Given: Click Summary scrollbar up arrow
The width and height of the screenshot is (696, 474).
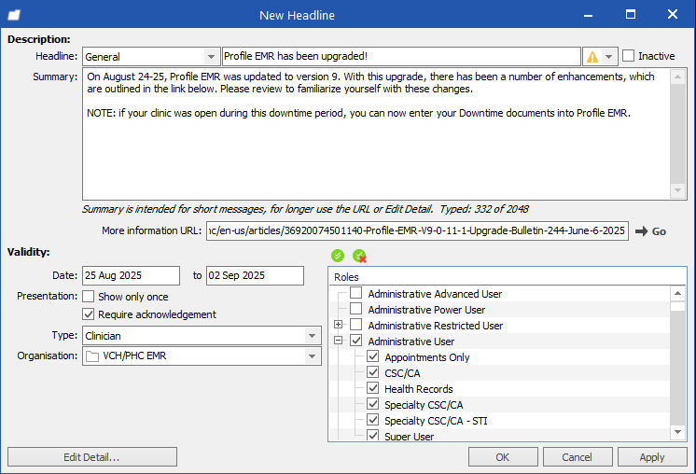Looking at the screenshot, I should [x=677, y=77].
